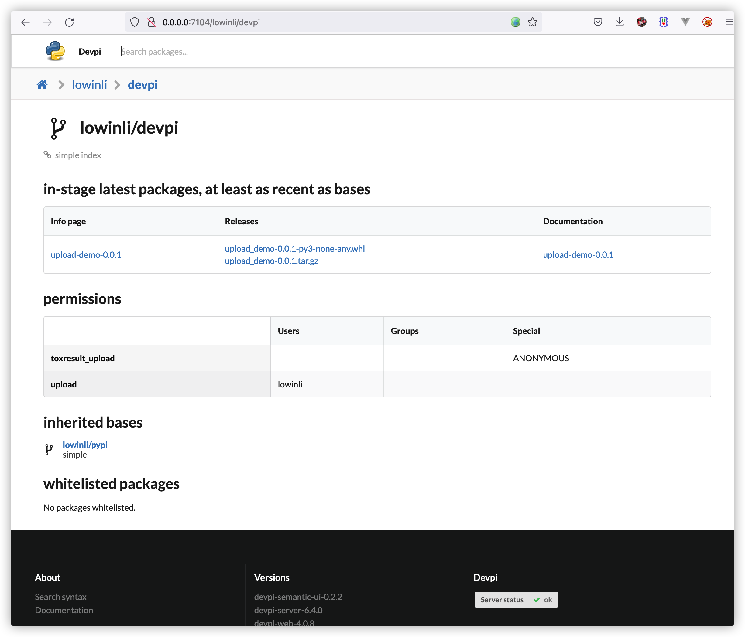
Task: Click the devpi breadcrumb navigation item
Action: click(x=142, y=83)
